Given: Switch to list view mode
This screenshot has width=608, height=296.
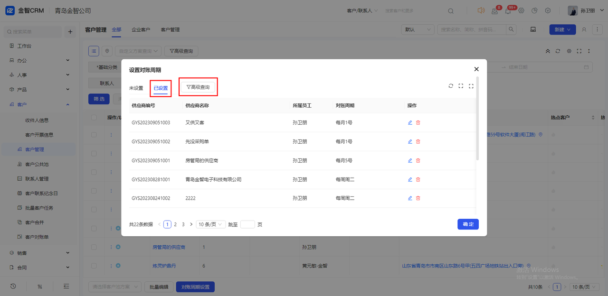Looking at the screenshot, I should 94,51.
